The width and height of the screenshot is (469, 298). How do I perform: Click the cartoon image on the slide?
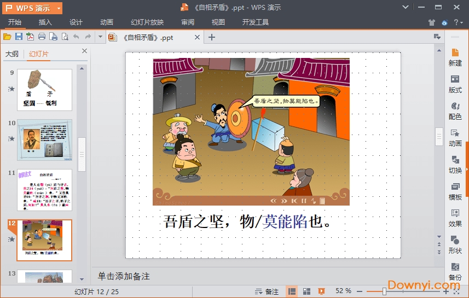point(251,132)
